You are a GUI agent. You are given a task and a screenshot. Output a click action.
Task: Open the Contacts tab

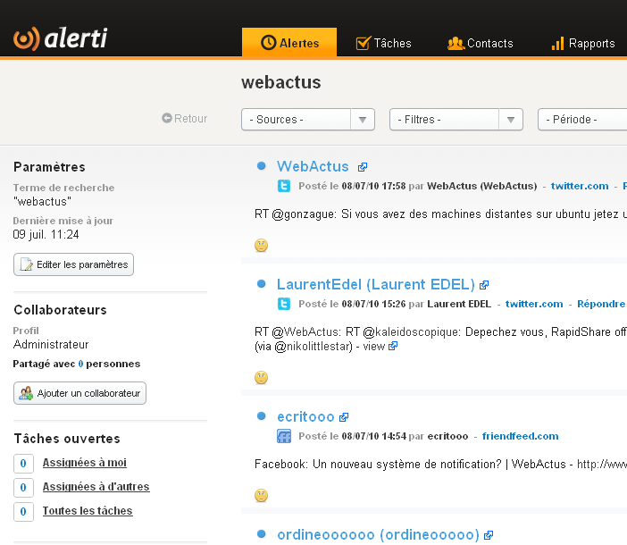pyautogui.click(x=480, y=43)
